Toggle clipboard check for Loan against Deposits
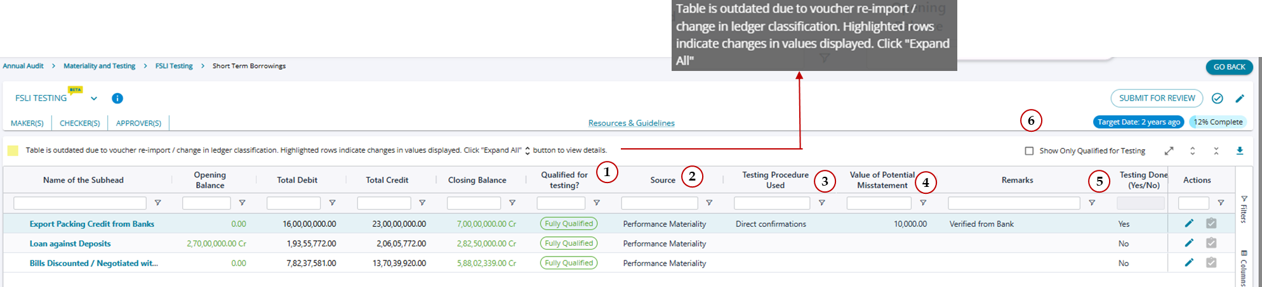Image resolution: width=1262 pixels, height=287 pixels. tap(1211, 243)
